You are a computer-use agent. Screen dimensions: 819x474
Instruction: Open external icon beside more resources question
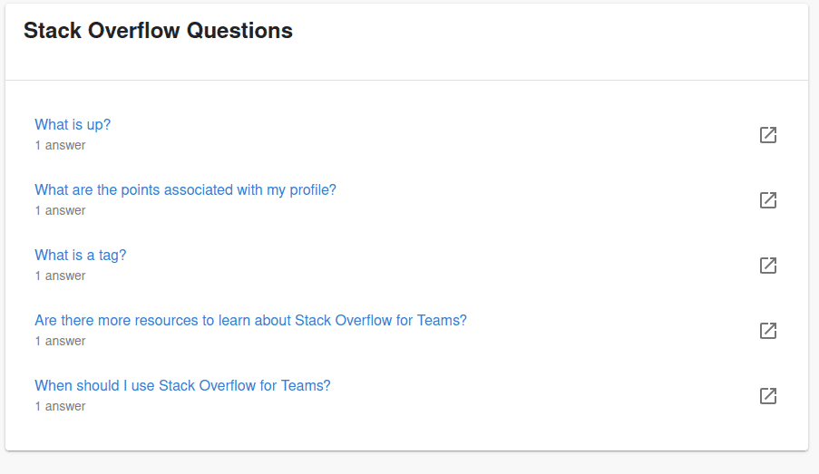point(768,331)
